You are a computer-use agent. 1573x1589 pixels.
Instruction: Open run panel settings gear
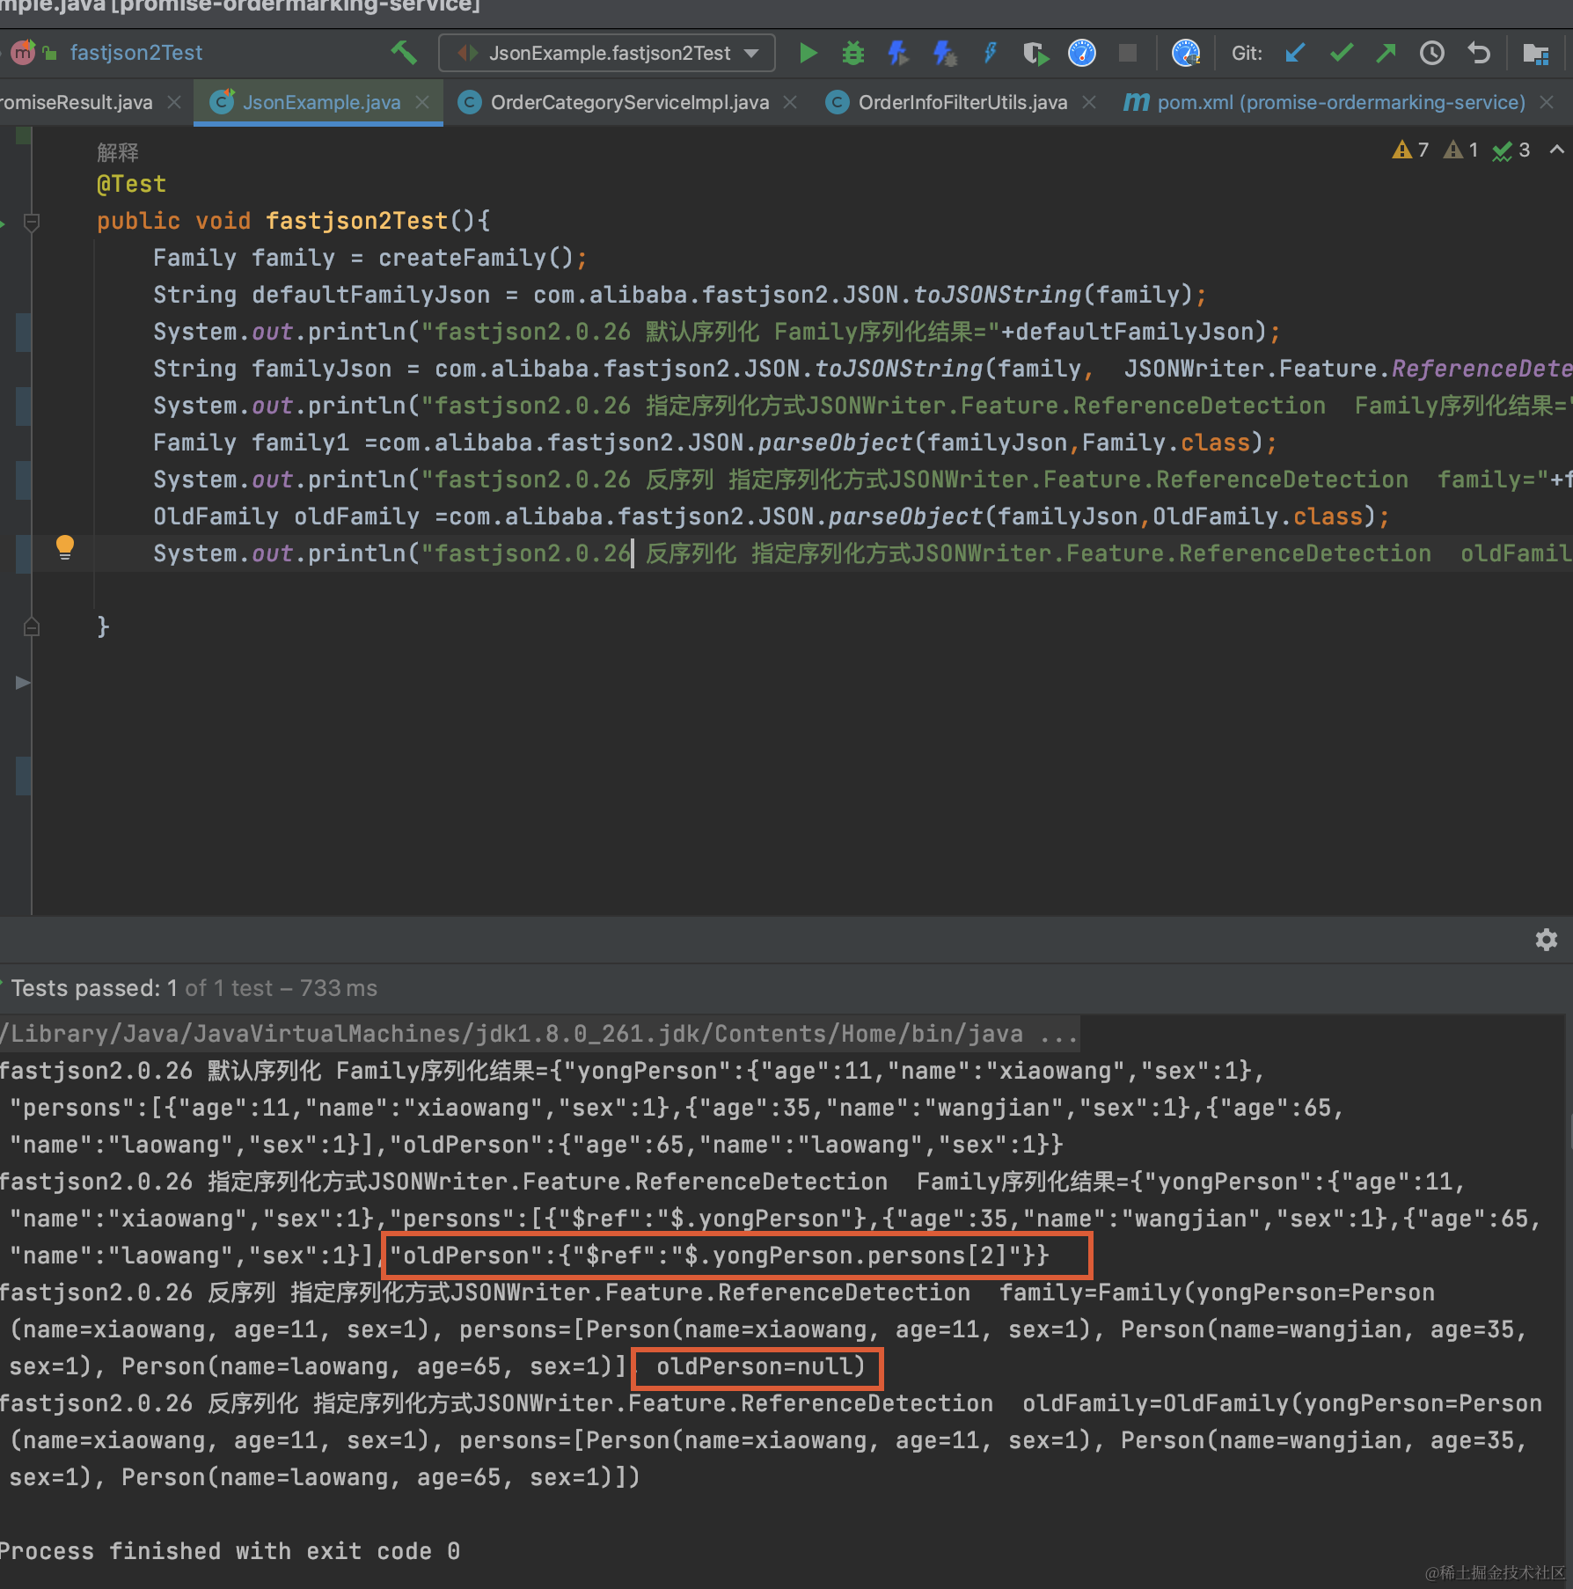click(1547, 940)
